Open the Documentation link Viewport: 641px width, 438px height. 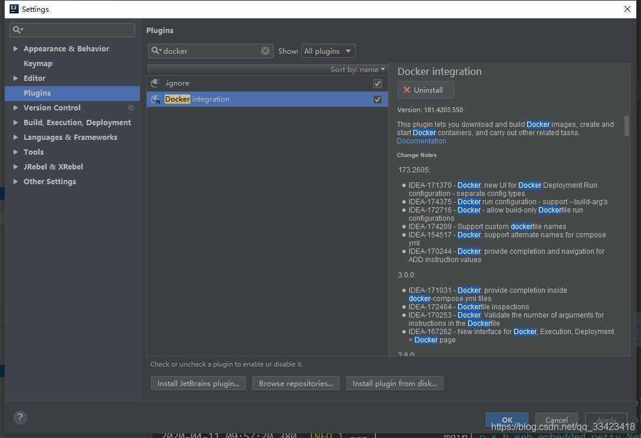coord(421,141)
